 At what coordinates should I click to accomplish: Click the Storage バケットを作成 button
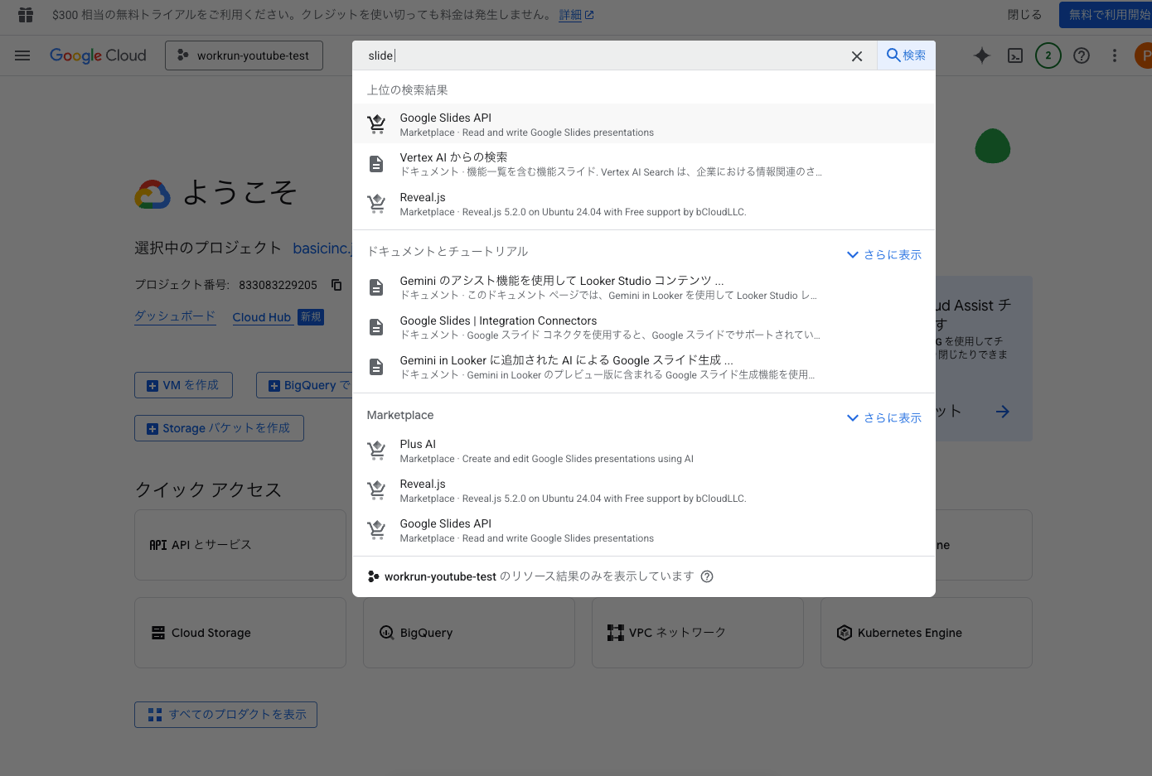(219, 428)
